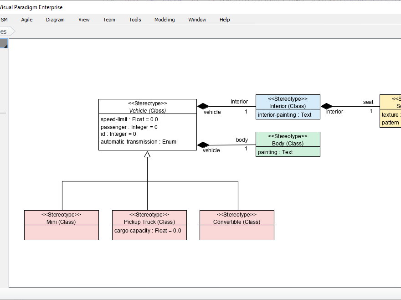Click the aggregation diamond on the interior association

tap(203, 106)
